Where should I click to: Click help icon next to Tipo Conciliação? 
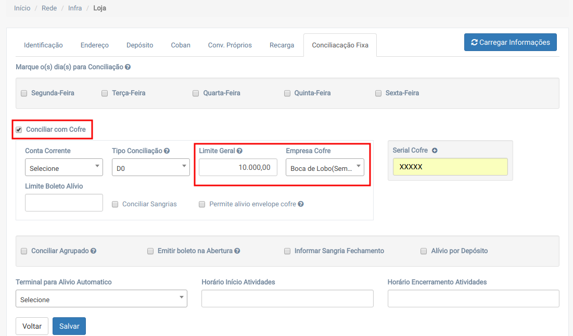[167, 151]
